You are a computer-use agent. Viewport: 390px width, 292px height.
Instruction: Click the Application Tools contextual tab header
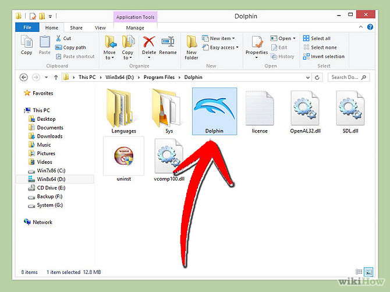pos(135,17)
